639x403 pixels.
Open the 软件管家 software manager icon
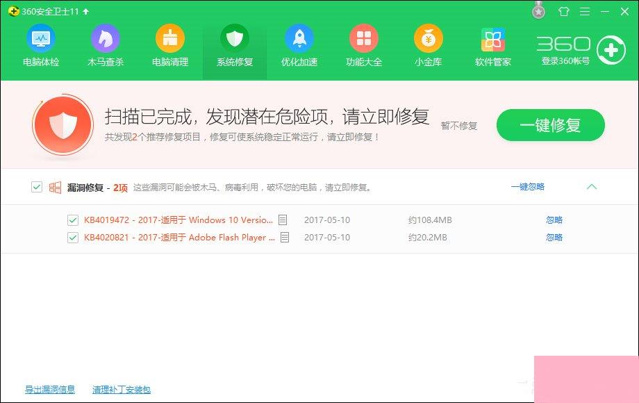[x=492, y=40]
